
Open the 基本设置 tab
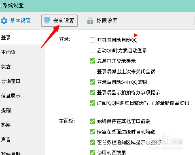(16, 21)
